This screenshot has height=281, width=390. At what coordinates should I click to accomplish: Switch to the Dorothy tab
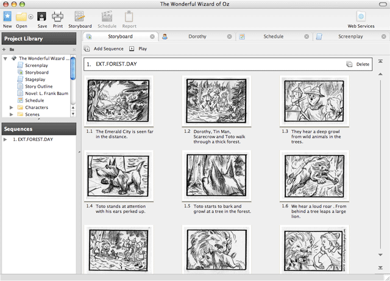click(197, 36)
